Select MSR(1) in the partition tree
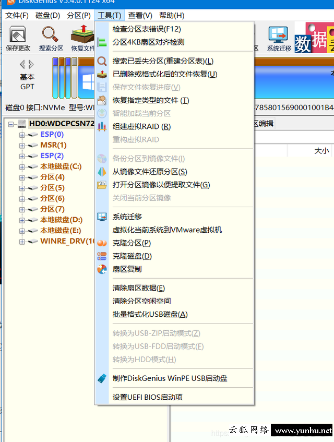The width and height of the screenshot is (334, 442). point(53,145)
